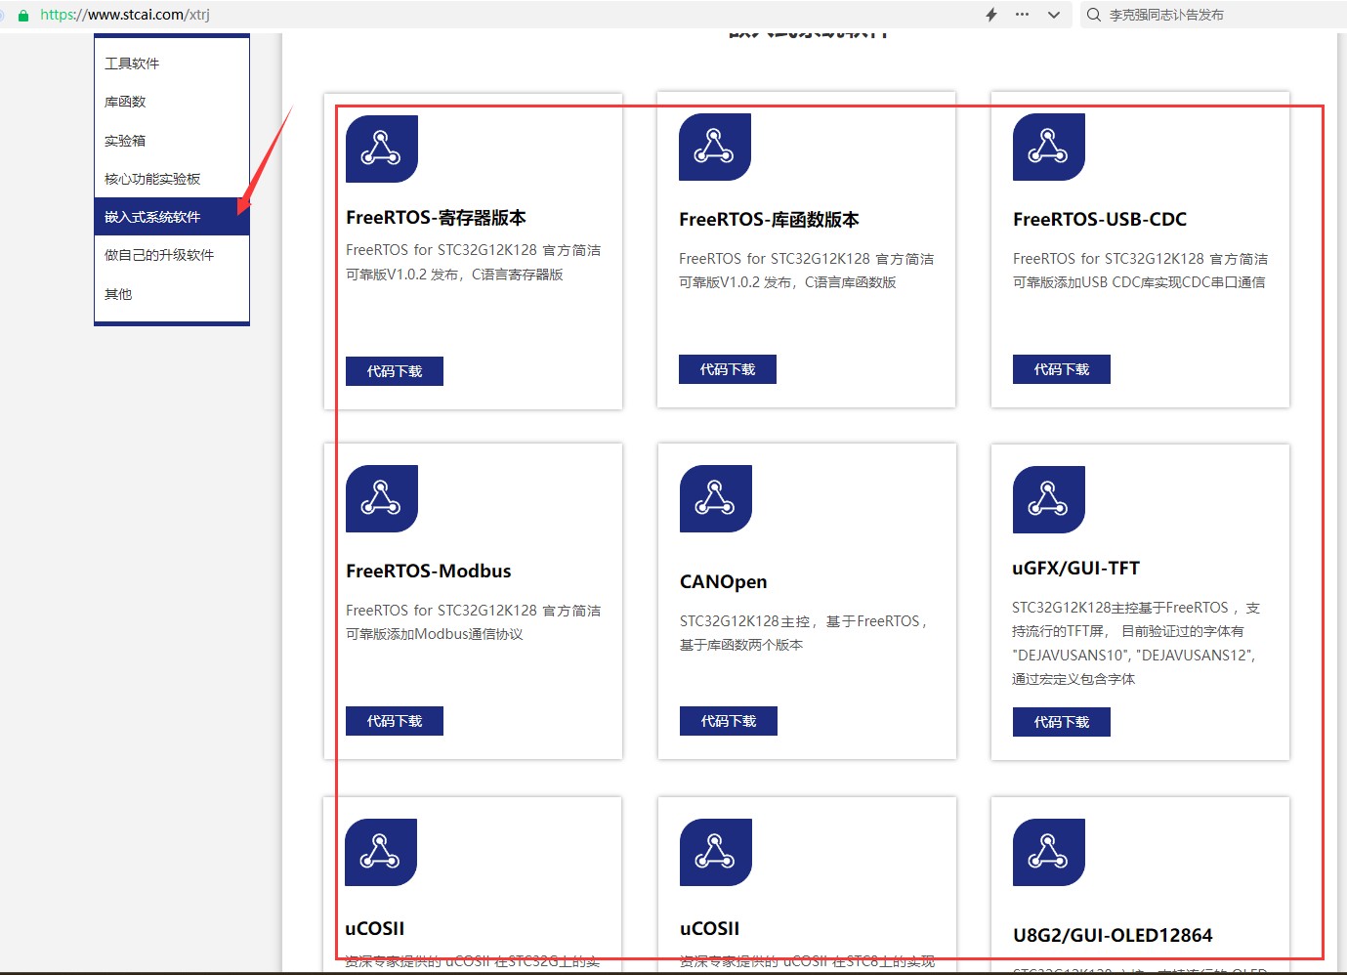Click the FreeRTOS-Modbus title
This screenshot has width=1347, height=975.
pyautogui.click(x=429, y=572)
